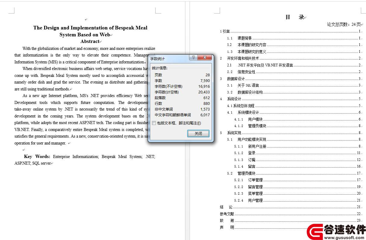The width and height of the screenshot is (366, 240).
Task: Click the 字数统计 dialog title bar
Action: click(169, 58)
